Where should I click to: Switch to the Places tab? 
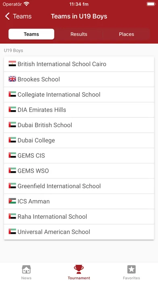(x=126, y=34)
